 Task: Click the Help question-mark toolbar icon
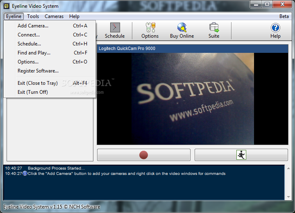pyautogui.click(x=275, y=31)
